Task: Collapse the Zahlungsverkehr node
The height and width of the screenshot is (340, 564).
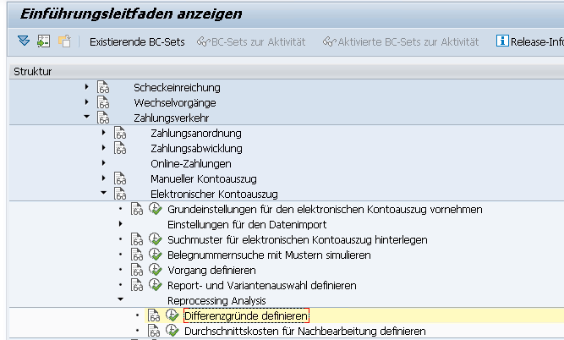Action: [86, 118]
